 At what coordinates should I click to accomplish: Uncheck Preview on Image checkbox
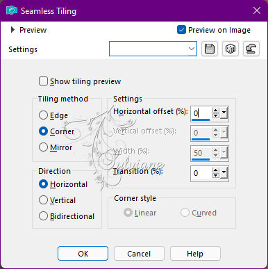click(x=181, y=30)
